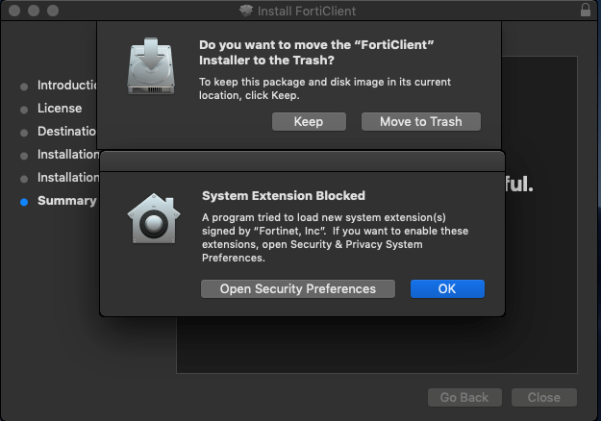Select the Summary step in the sidebar

pyautogui.click(x=66, y=201)
